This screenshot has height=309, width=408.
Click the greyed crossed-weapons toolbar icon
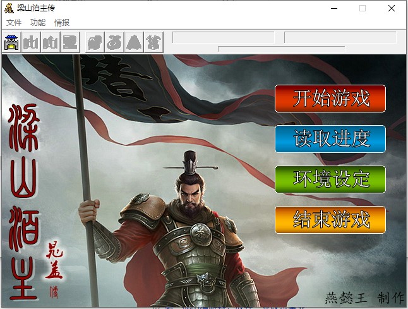coord(153,42)
